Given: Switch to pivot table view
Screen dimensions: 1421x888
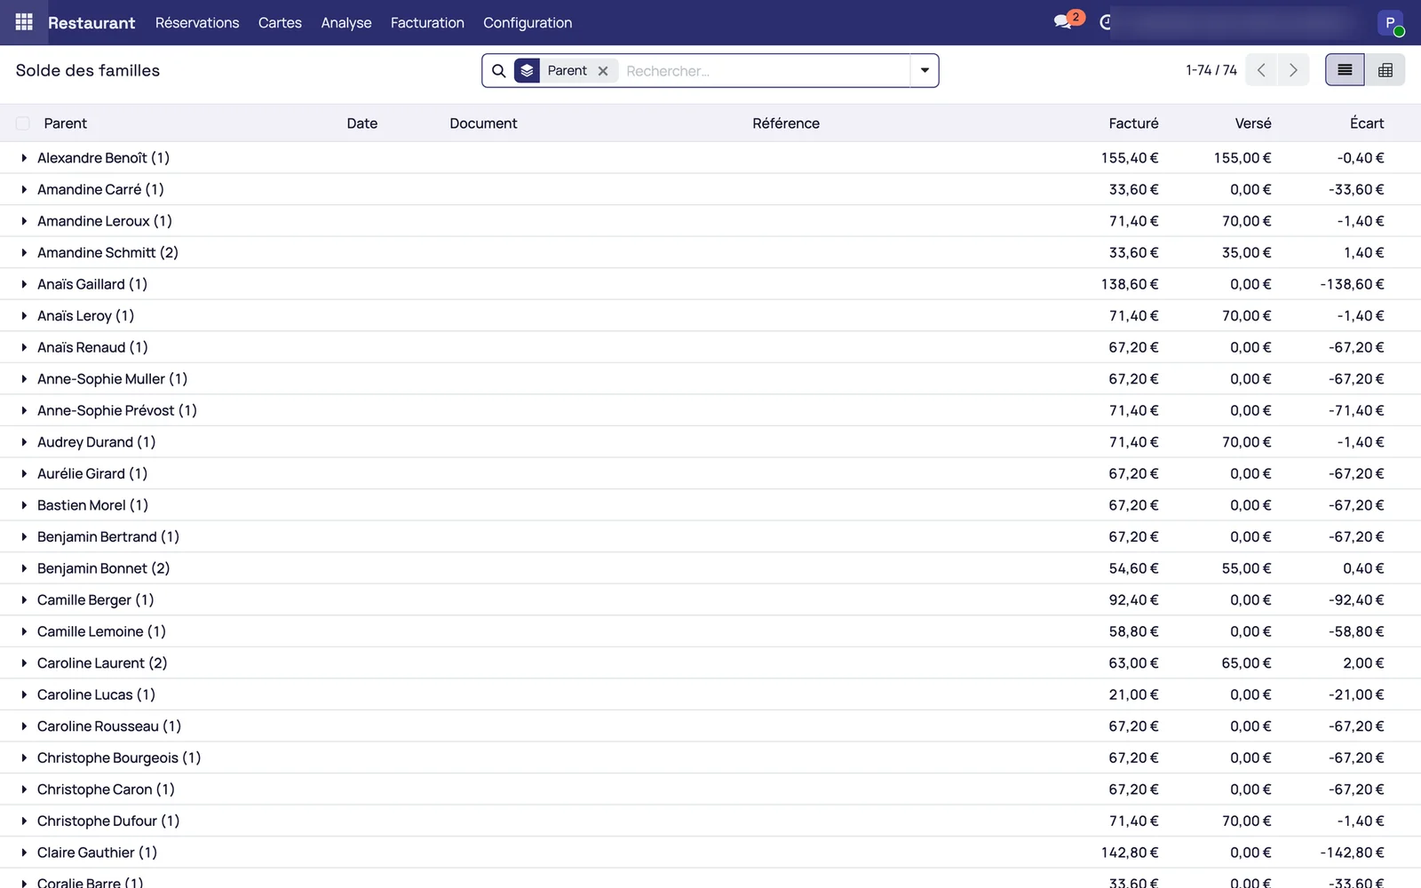Looking at the screenshot, I should coord(1385,70).
